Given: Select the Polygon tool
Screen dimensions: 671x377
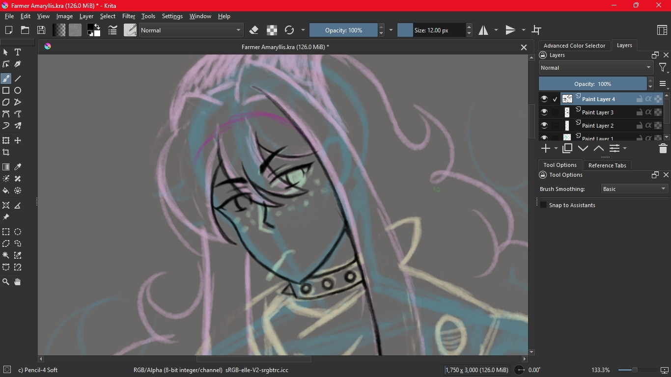Looking at the screenshot, I should pos(6,102).
